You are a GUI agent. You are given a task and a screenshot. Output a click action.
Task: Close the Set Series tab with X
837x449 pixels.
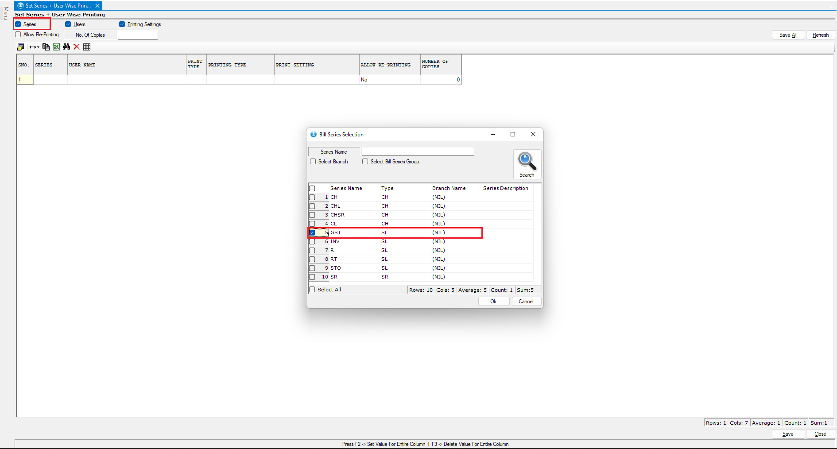[97, 6]
